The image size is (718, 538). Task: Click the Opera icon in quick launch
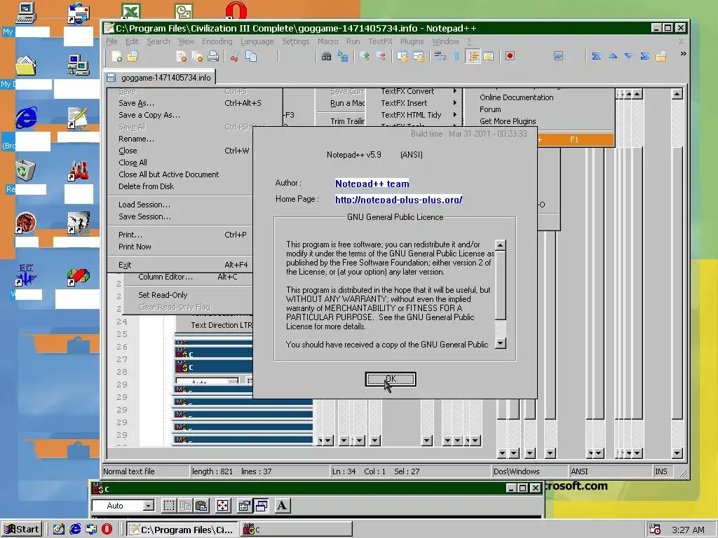pos(107,530)
